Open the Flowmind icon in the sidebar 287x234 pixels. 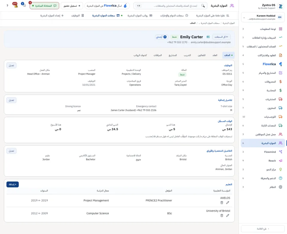(x=280, y=152)
